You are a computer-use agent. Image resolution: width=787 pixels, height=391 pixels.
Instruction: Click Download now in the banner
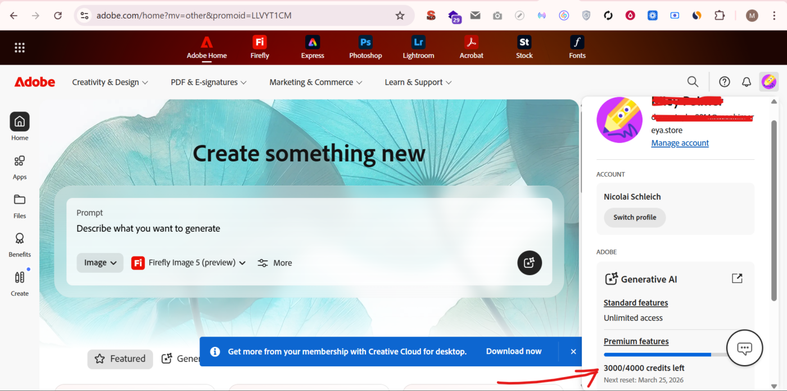tap(513, 351)
